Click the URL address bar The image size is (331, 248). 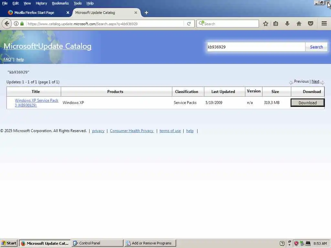tap(104, 24)
